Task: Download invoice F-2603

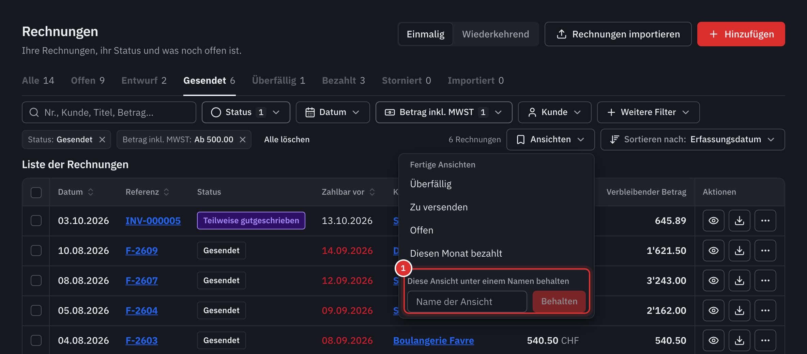Action: 739,340
